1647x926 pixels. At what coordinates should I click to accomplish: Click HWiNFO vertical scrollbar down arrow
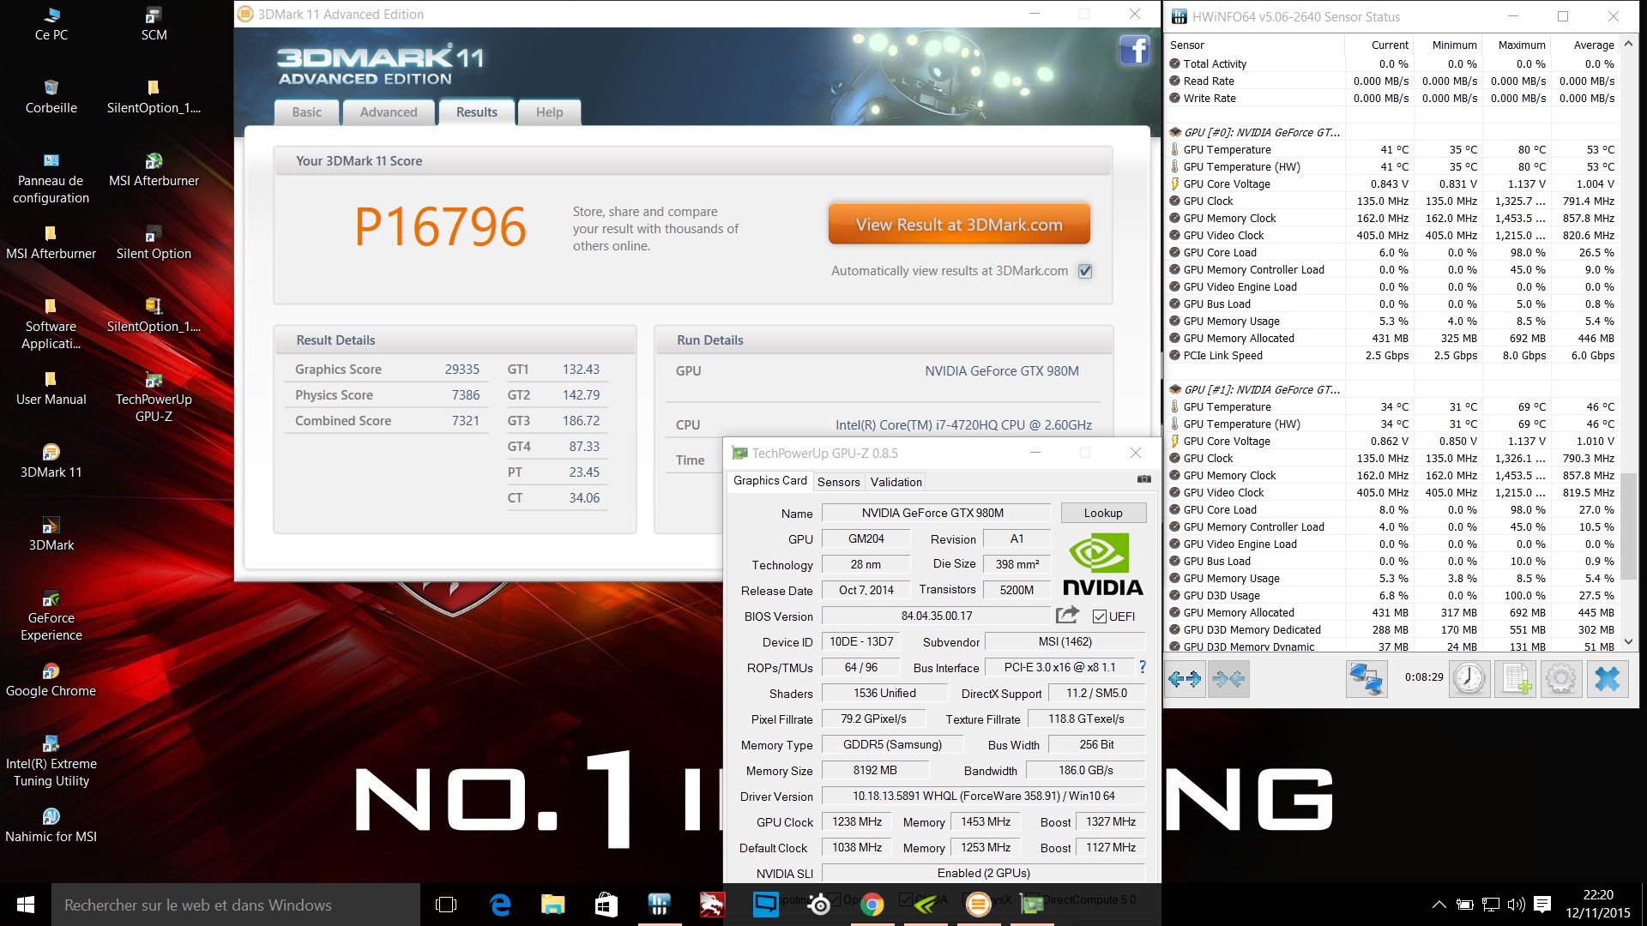pyautogui.click(x=1628, y=641)
